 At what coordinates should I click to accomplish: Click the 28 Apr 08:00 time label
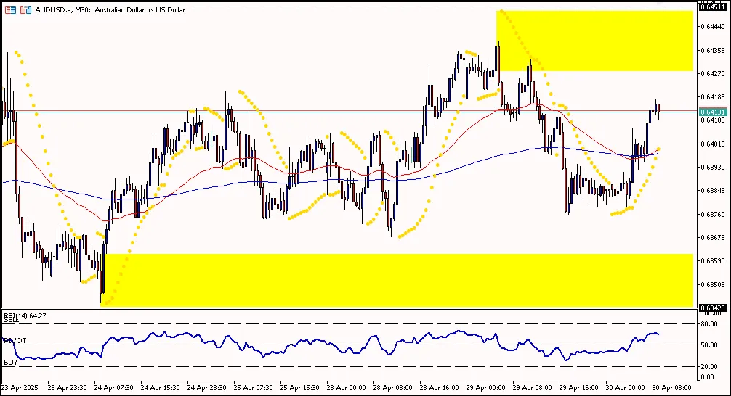tap(393, 387)
